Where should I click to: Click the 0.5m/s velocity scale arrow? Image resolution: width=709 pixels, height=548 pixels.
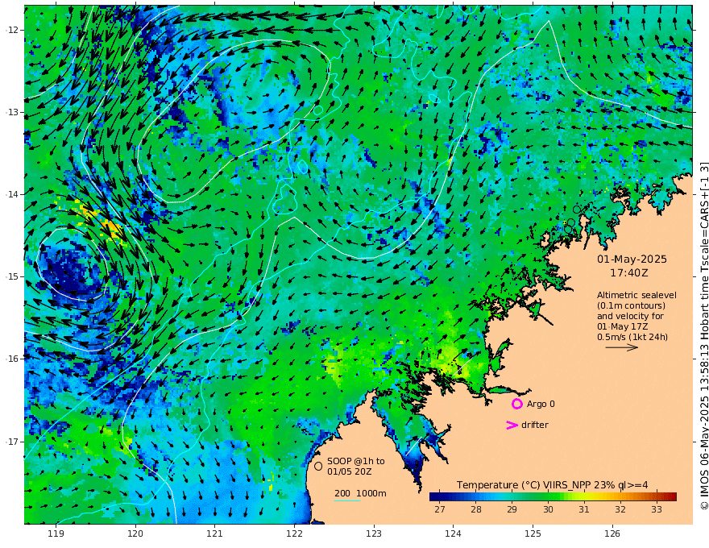[621, 347]
